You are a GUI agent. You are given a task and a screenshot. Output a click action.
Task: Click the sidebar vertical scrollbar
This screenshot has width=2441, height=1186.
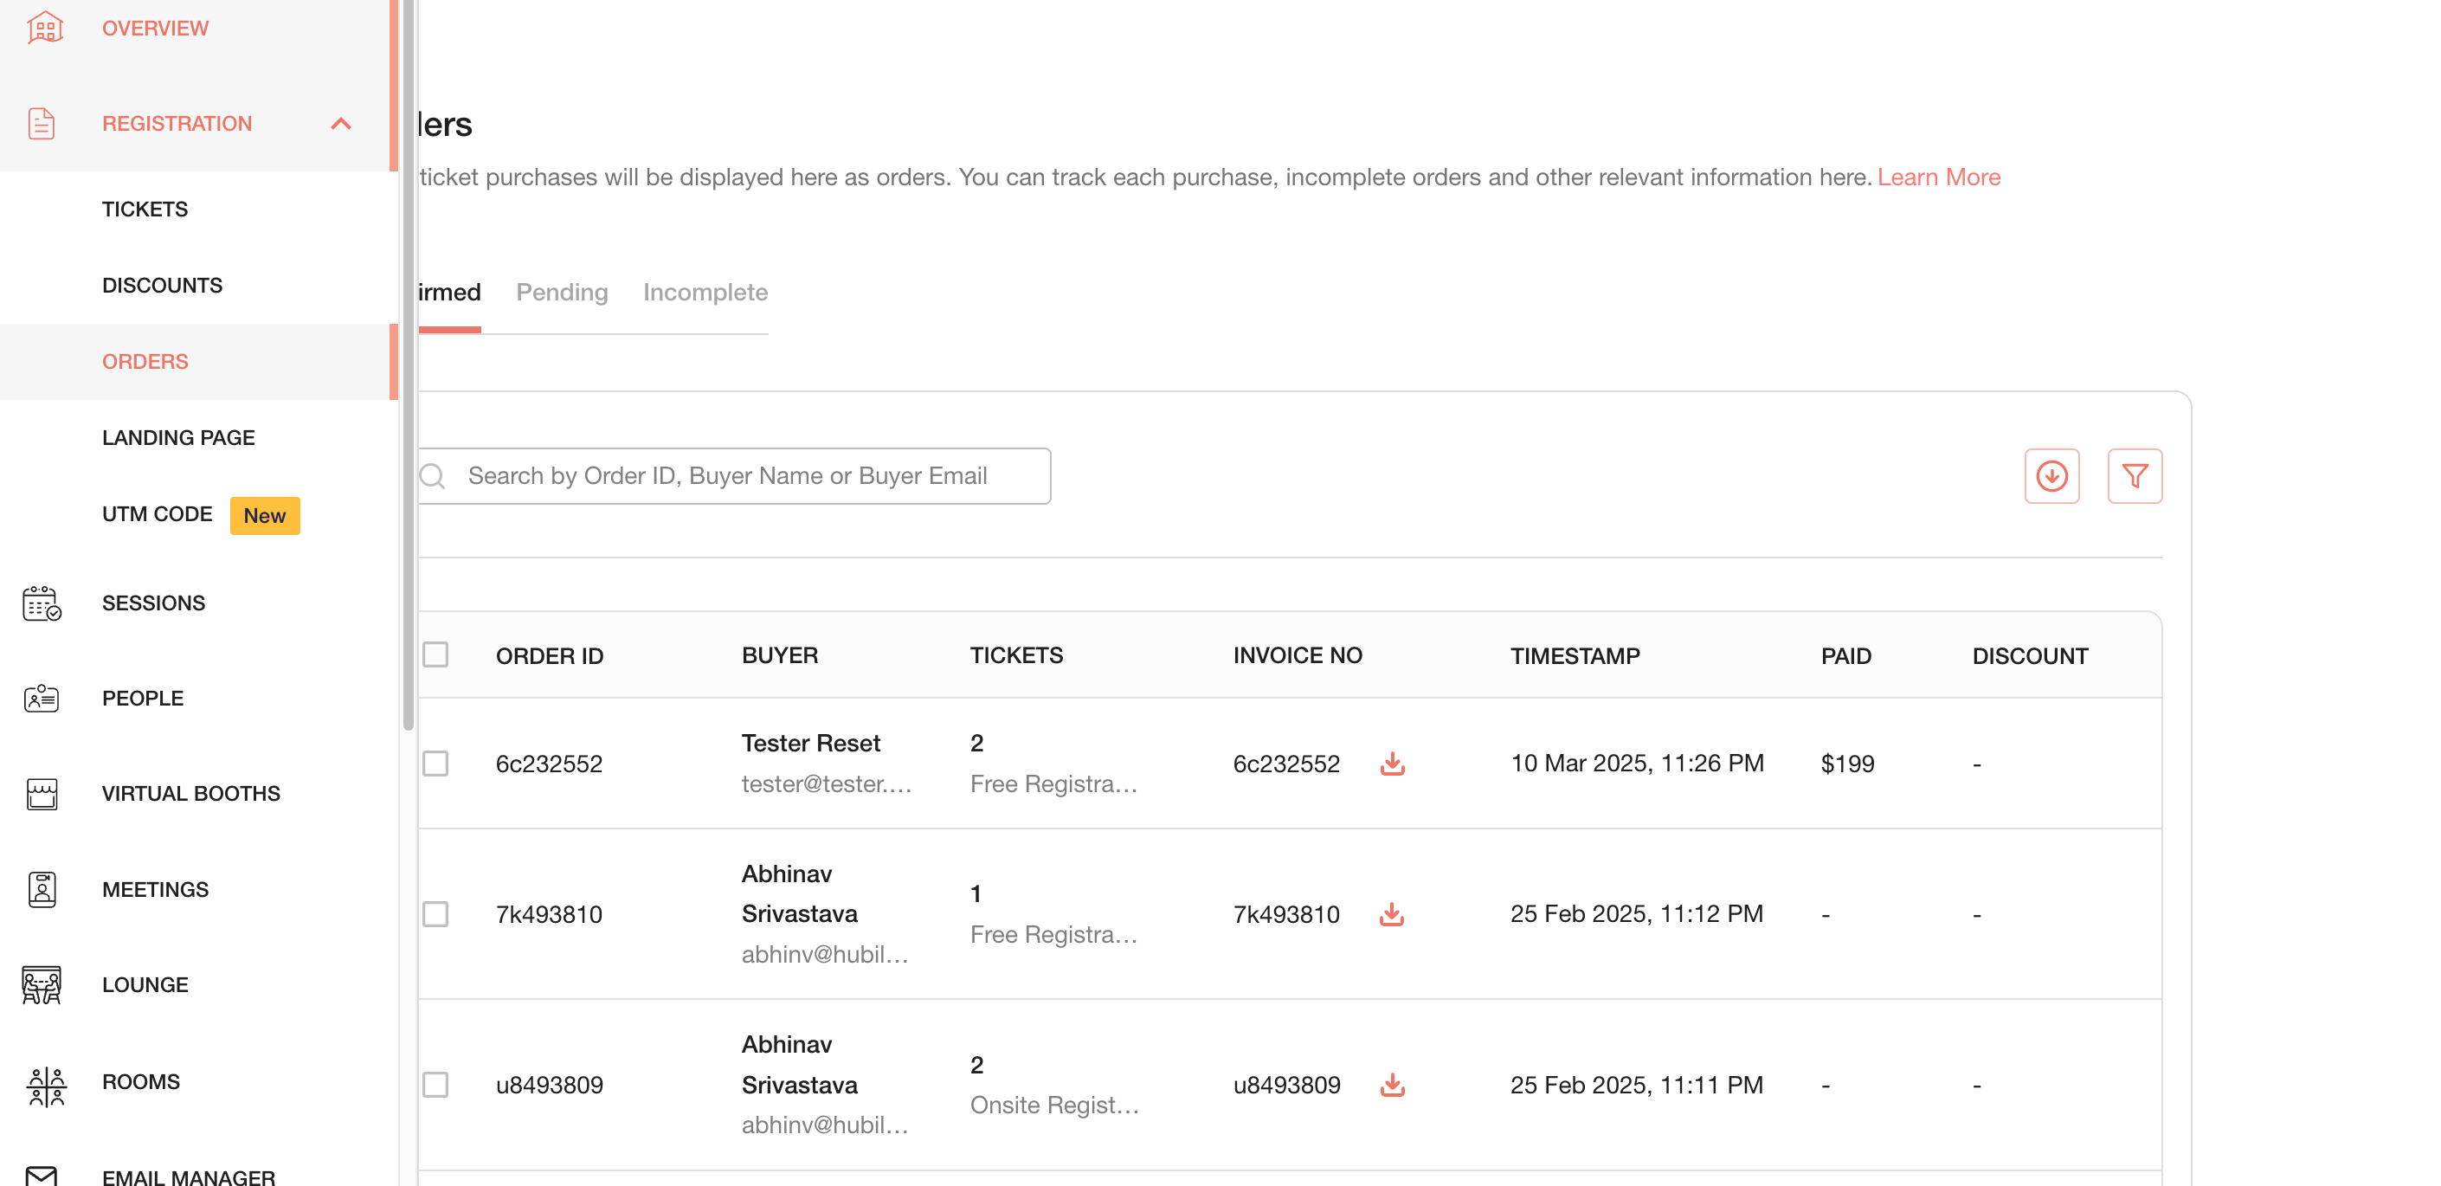[409, 365]
